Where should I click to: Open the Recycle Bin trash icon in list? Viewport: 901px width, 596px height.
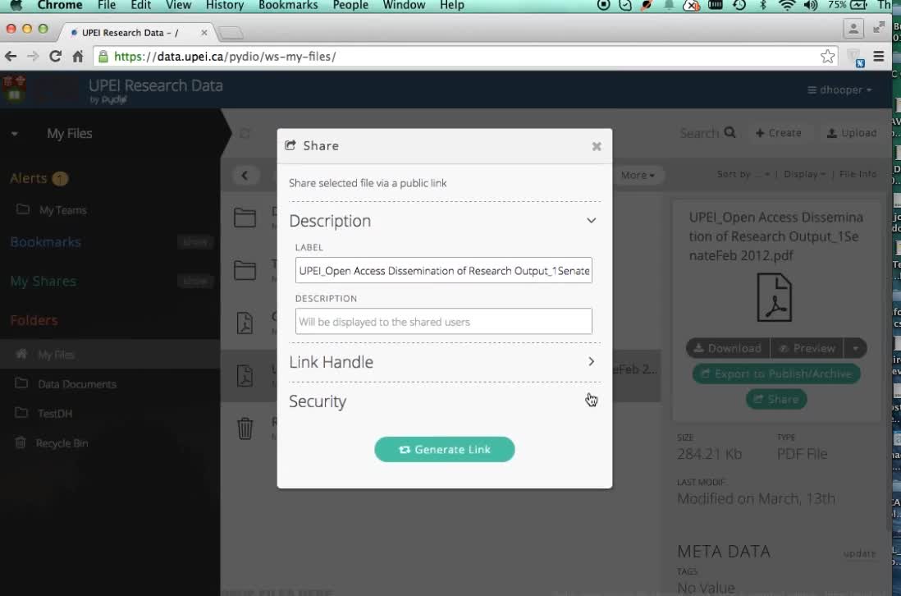point(245,429)
